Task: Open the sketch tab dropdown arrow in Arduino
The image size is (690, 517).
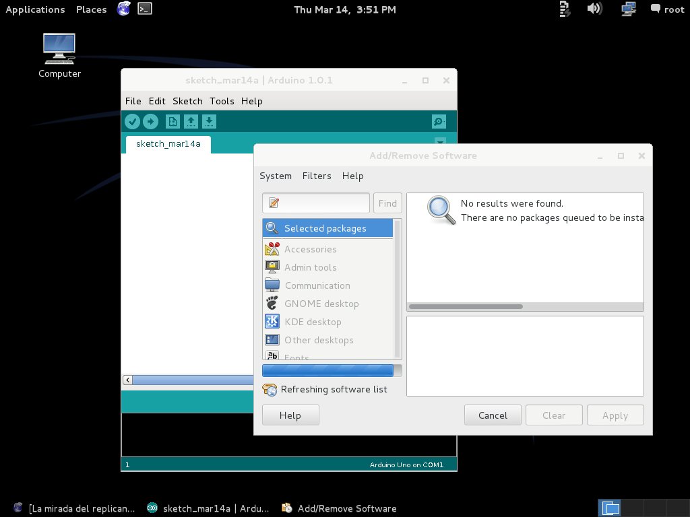Action: 440,141
